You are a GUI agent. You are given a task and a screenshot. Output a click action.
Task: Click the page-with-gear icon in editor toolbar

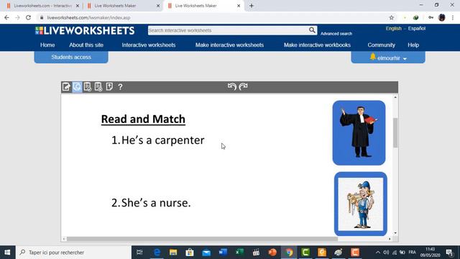[x=98, y=87]
